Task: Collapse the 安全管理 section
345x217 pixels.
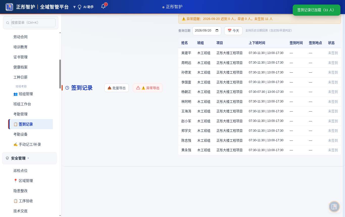Action: pyautogui.click(x=29, y=158)
